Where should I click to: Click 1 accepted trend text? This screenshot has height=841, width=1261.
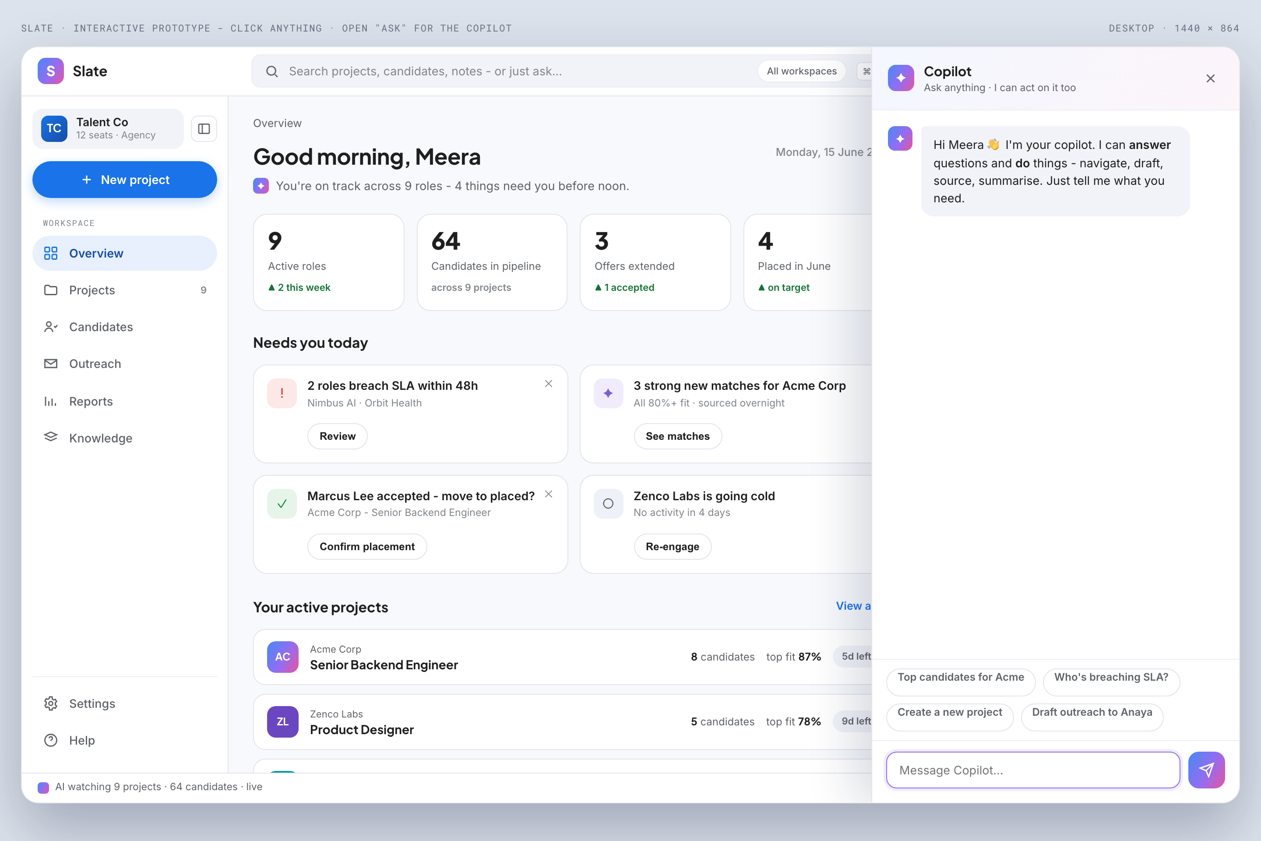625,287
